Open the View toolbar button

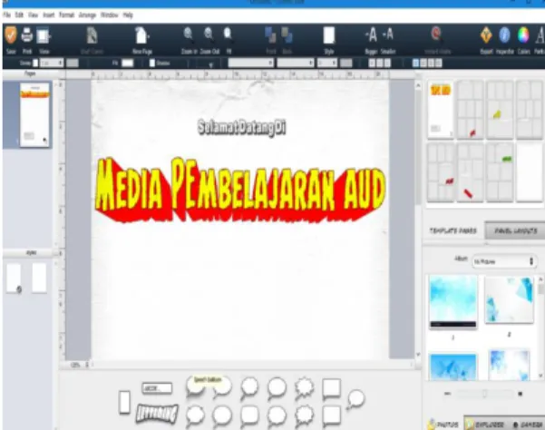pos(44,35)
